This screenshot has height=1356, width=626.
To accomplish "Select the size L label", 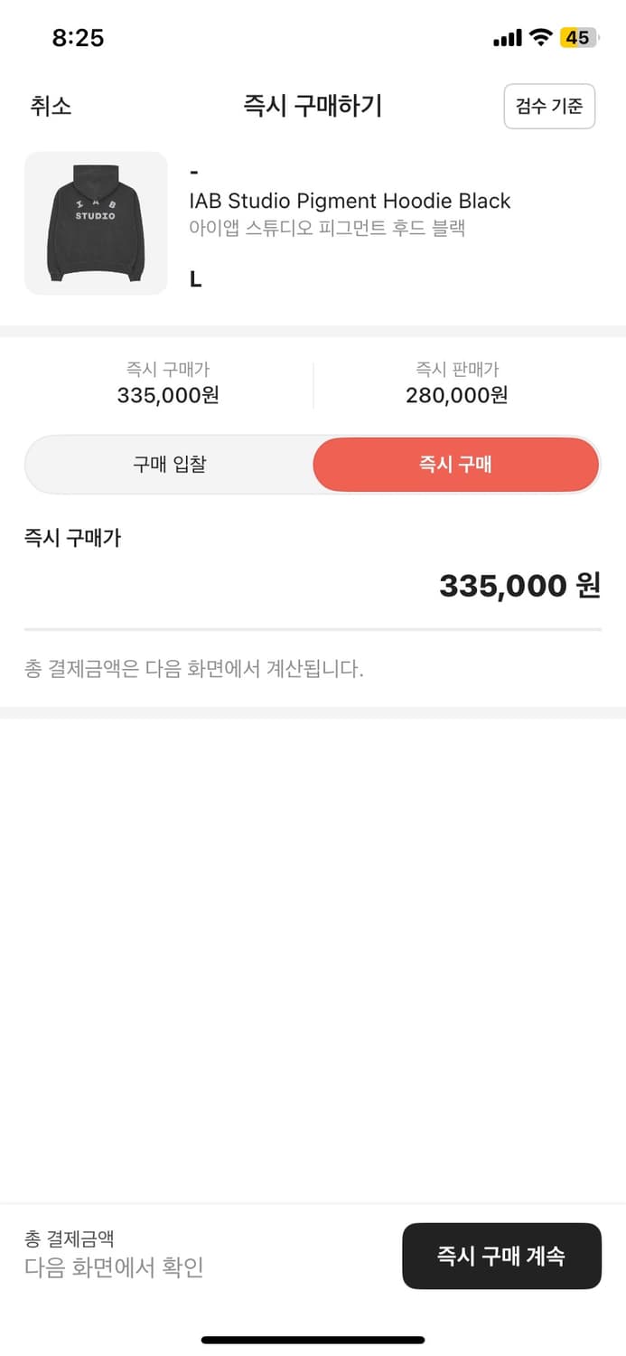I will (x=197, y=278).
